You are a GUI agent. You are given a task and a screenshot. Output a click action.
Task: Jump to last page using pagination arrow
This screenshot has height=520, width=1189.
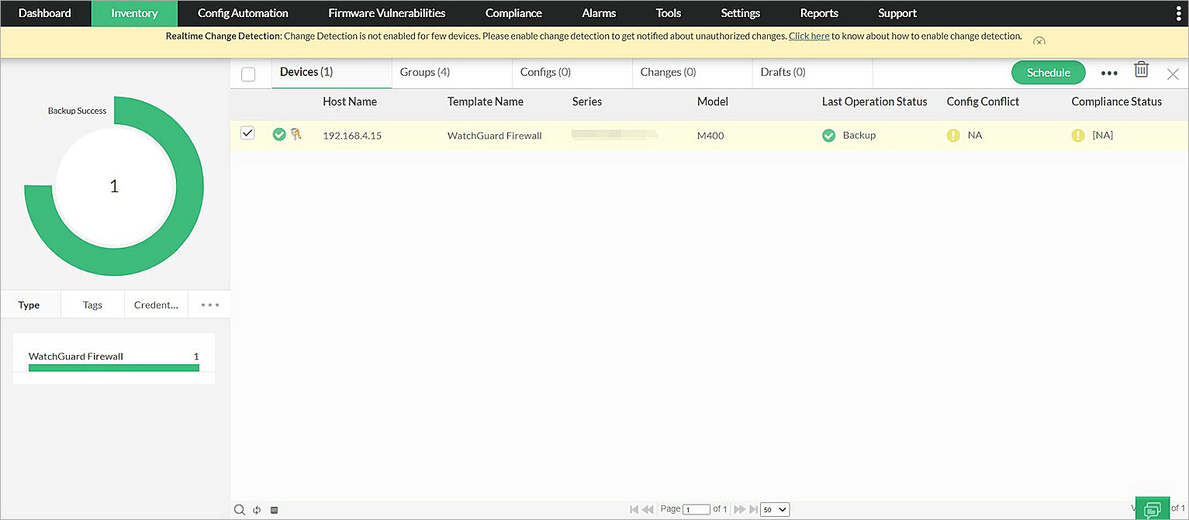752,509
